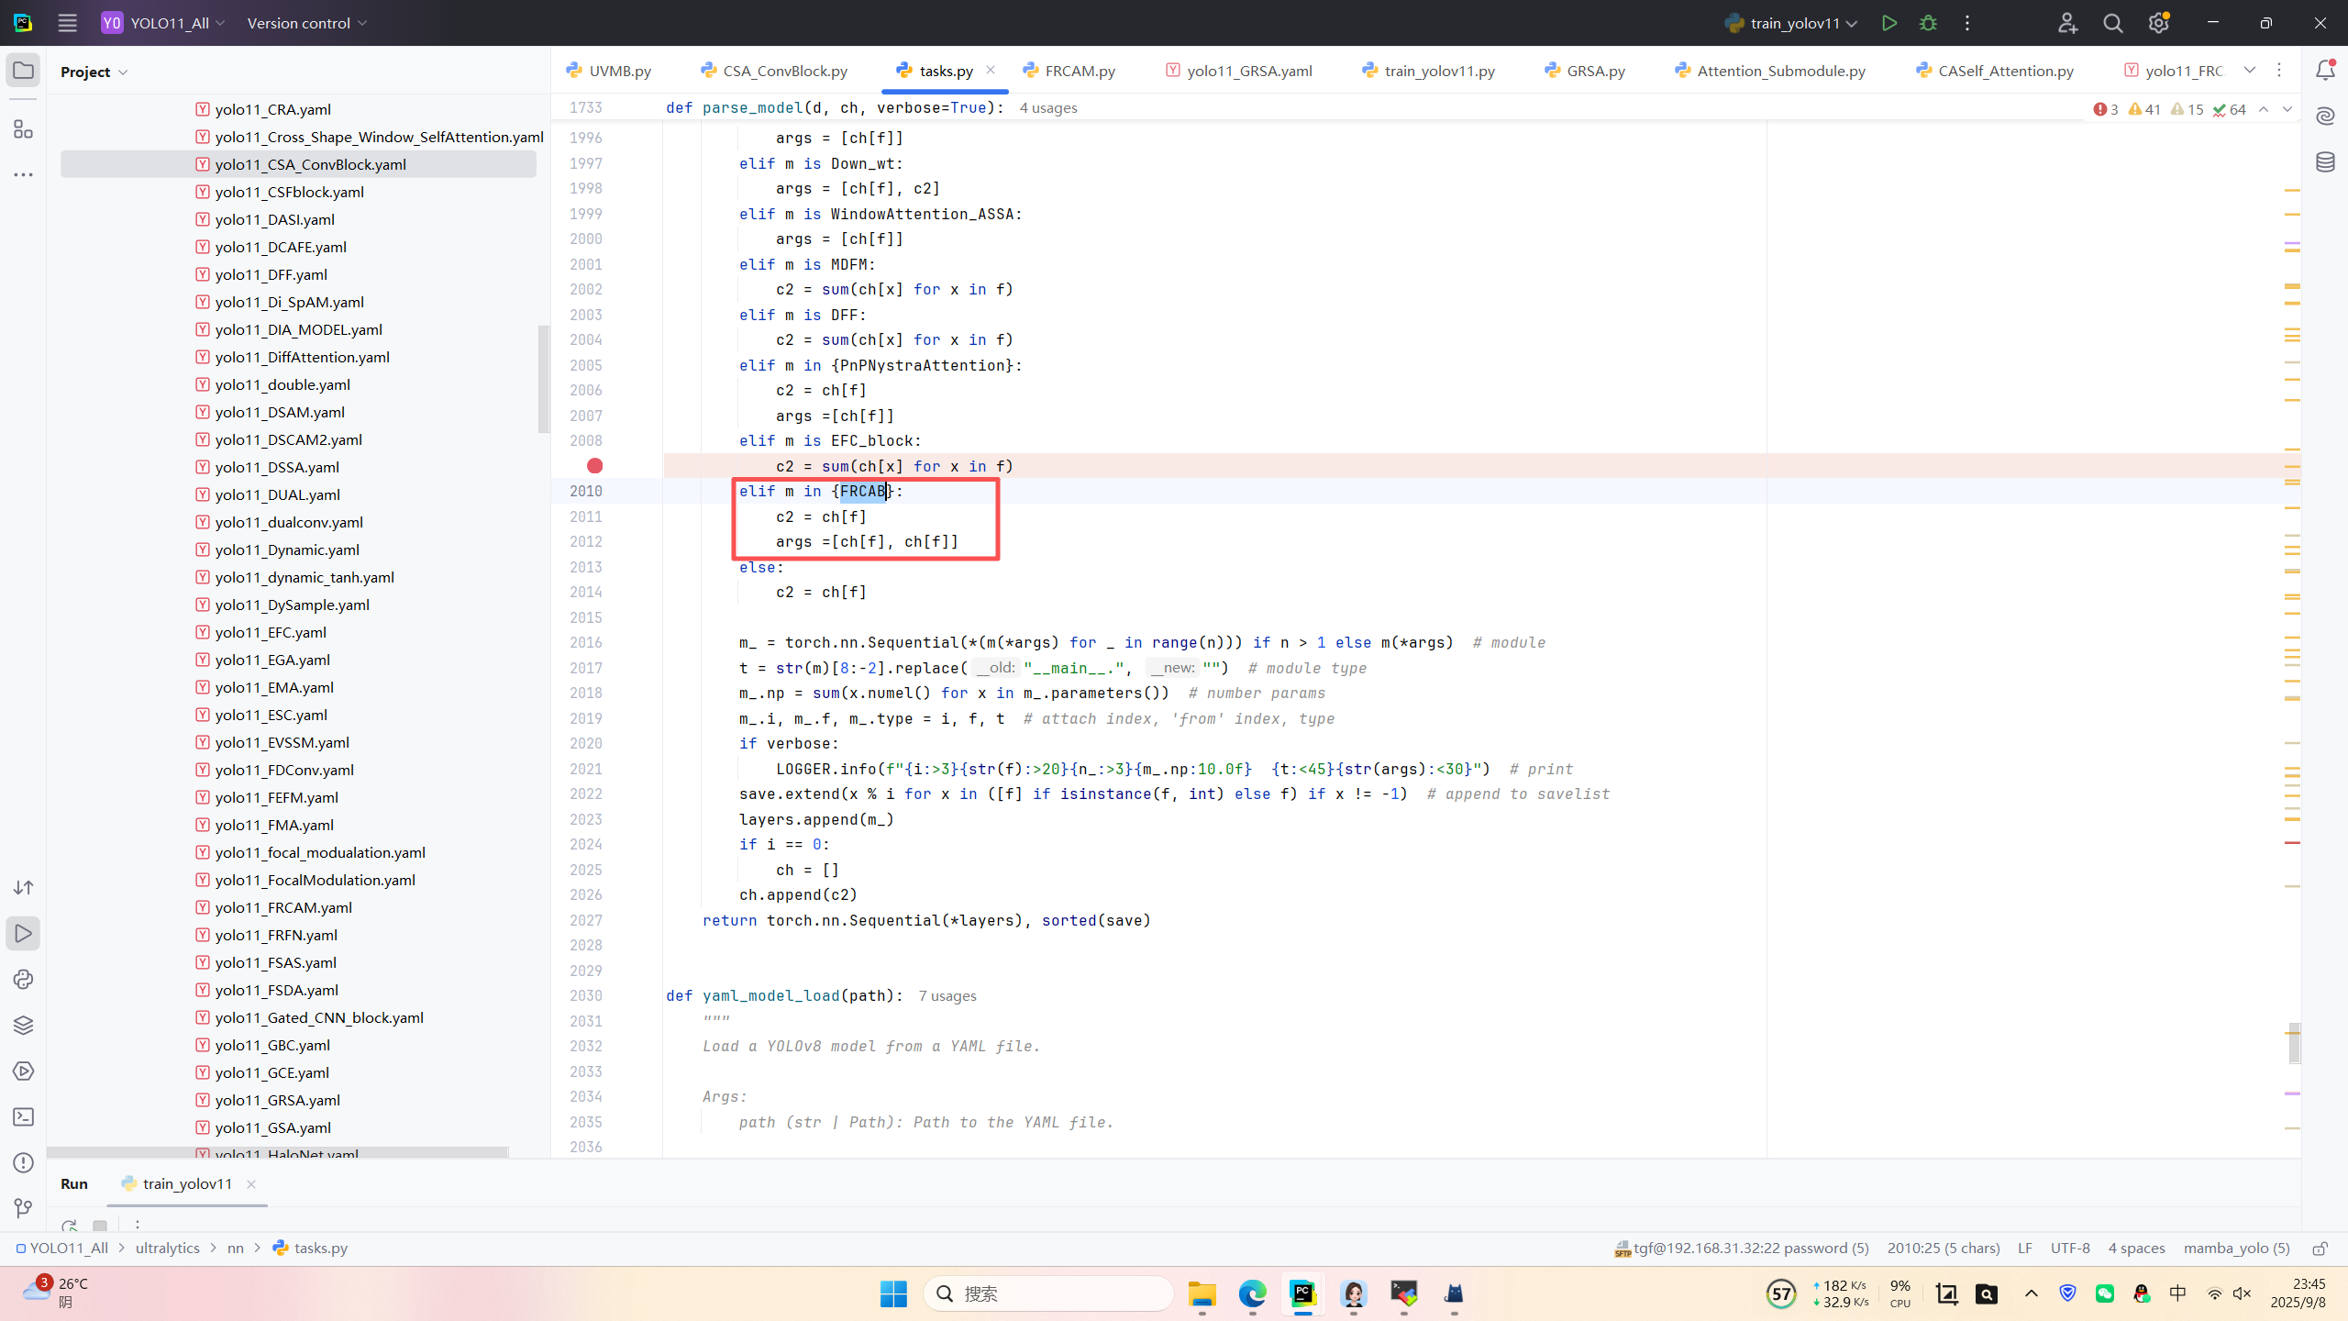Open the Structure tool window

[24, 129]
